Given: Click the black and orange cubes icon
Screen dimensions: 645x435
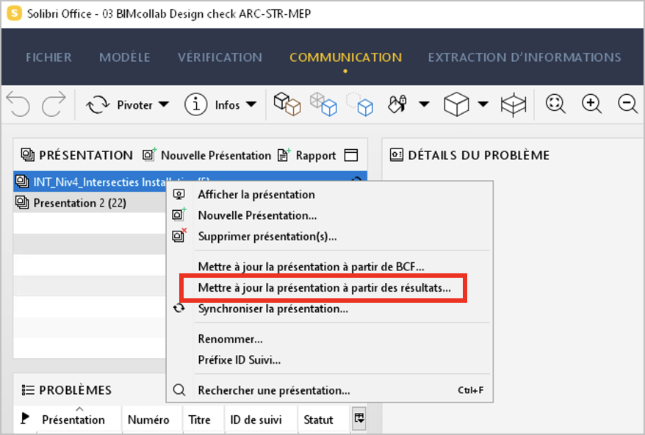Looking at the screenshot, I should pyautogui.click(x=287, y=104).
